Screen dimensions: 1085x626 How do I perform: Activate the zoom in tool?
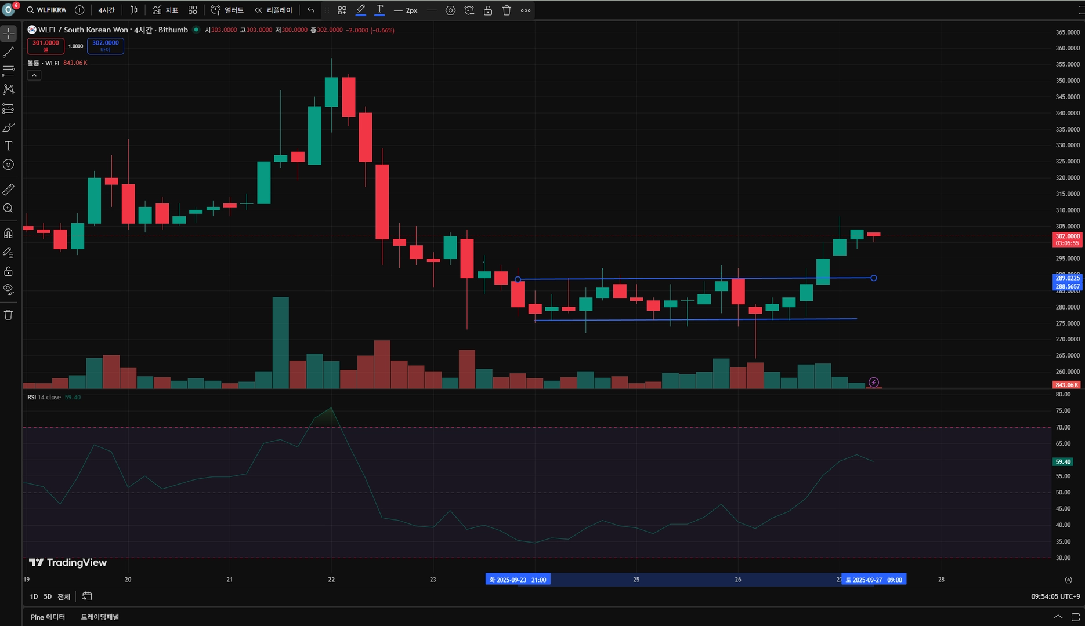9,208
